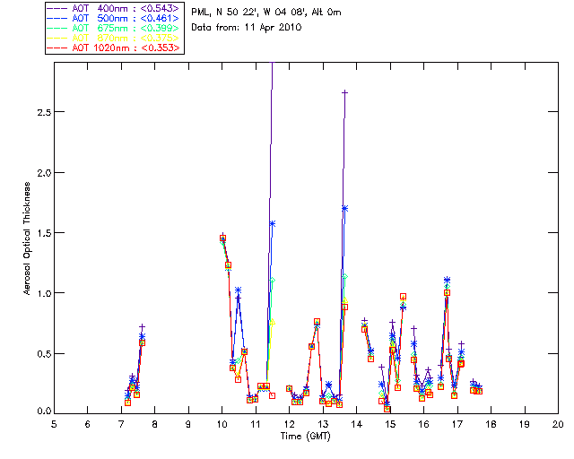The image size is (574, 459).
Task: Click the AOT 675nm green legend entry
Action: coord(116,28)
